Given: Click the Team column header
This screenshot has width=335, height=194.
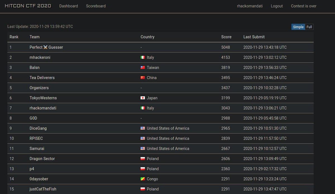Looking at the screenshot, I should (x=35, y=37).
